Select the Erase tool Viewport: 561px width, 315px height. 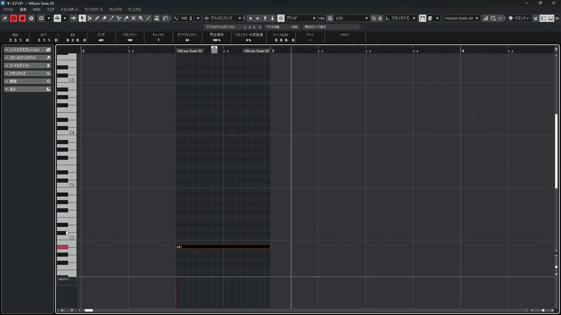104,18
